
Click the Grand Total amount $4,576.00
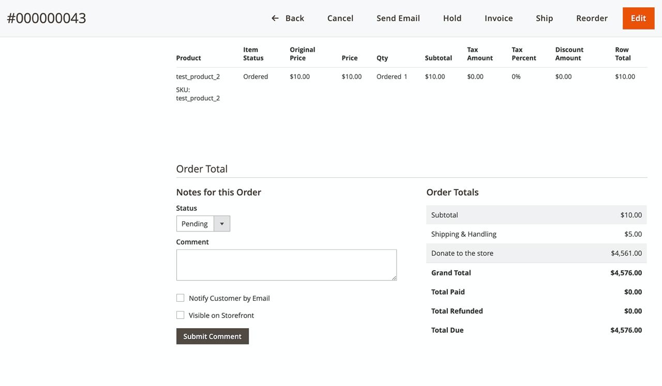(x=626, y=273)
